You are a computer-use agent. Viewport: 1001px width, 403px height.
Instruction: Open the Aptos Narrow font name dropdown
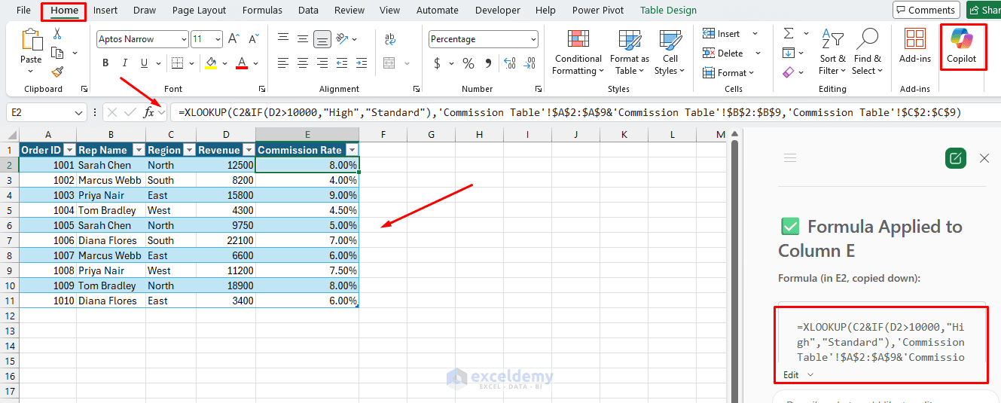pyautogui.click(x=184, y=39)
